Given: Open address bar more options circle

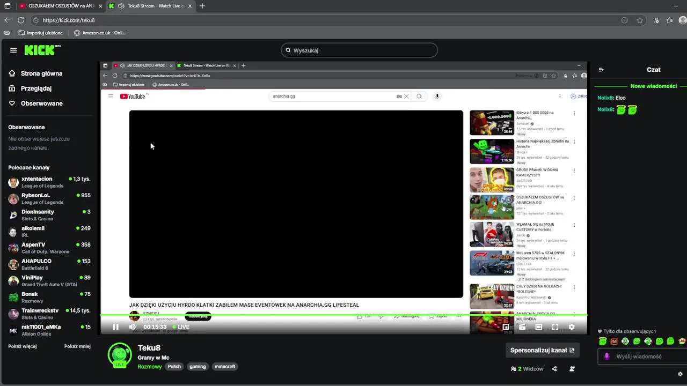Looking at the screenshot, I should 624,20.
